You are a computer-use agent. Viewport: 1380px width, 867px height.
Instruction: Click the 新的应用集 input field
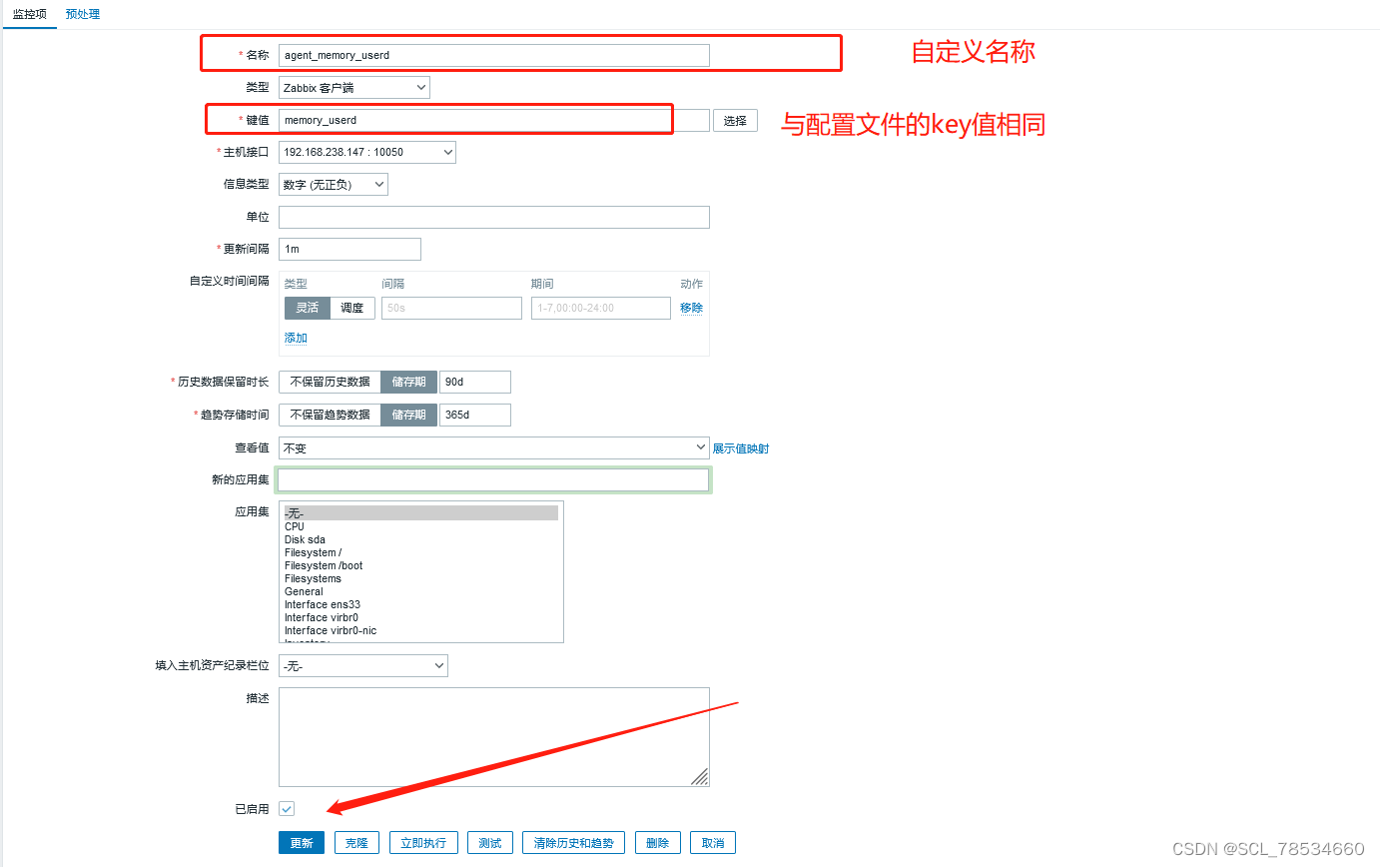[494, 480]
